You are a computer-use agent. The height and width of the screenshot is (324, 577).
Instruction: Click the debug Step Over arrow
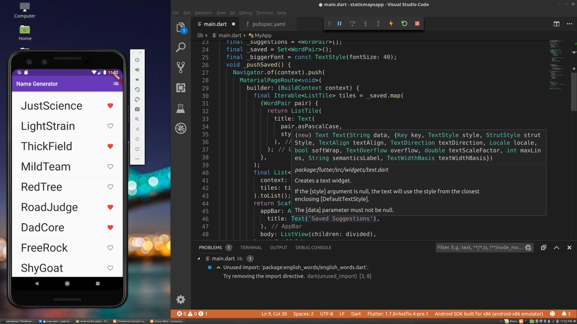[x=352, y=24]
